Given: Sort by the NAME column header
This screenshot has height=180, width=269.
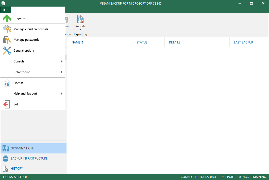Looking at the screenshot, I should coord(99,42).
